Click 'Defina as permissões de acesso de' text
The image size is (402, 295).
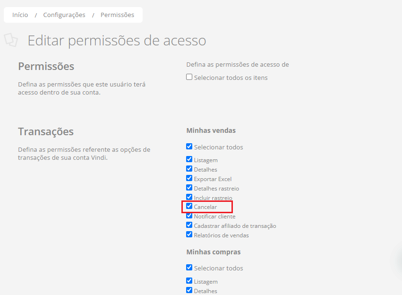tap(238, 65)
